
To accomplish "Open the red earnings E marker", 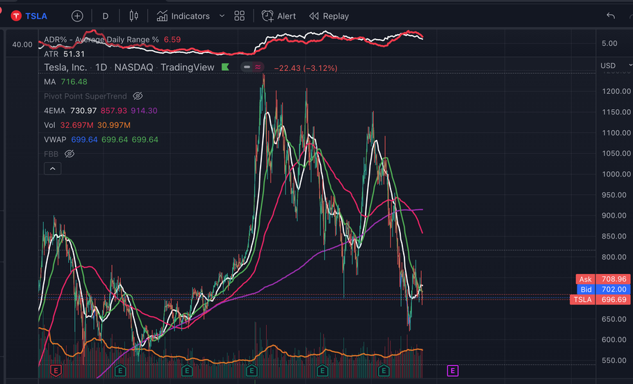I will point(56,370).
